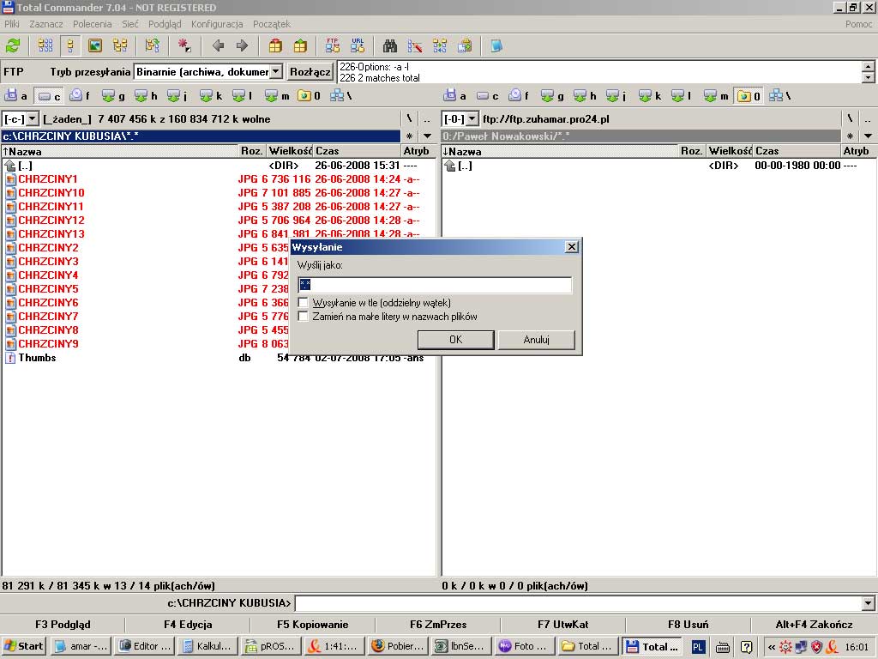The image size is (878, 659).
Task: Click the Go Forward arrow icon
Action: coord(242,45)
